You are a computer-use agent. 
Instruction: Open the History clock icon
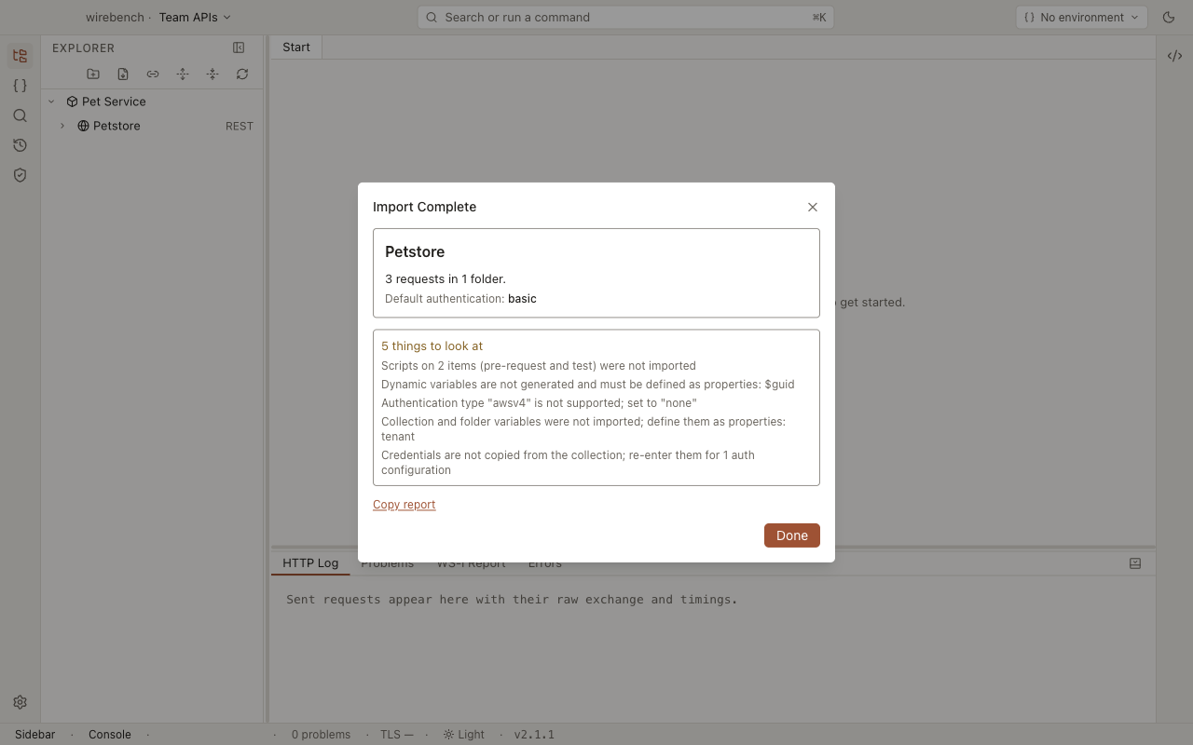pyautogui.click(x=20, y=145)
